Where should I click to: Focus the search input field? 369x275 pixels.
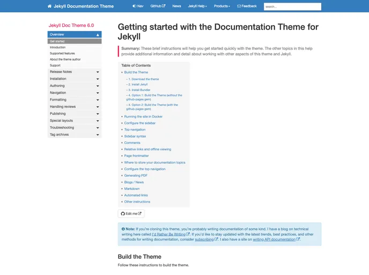point(292,6)
